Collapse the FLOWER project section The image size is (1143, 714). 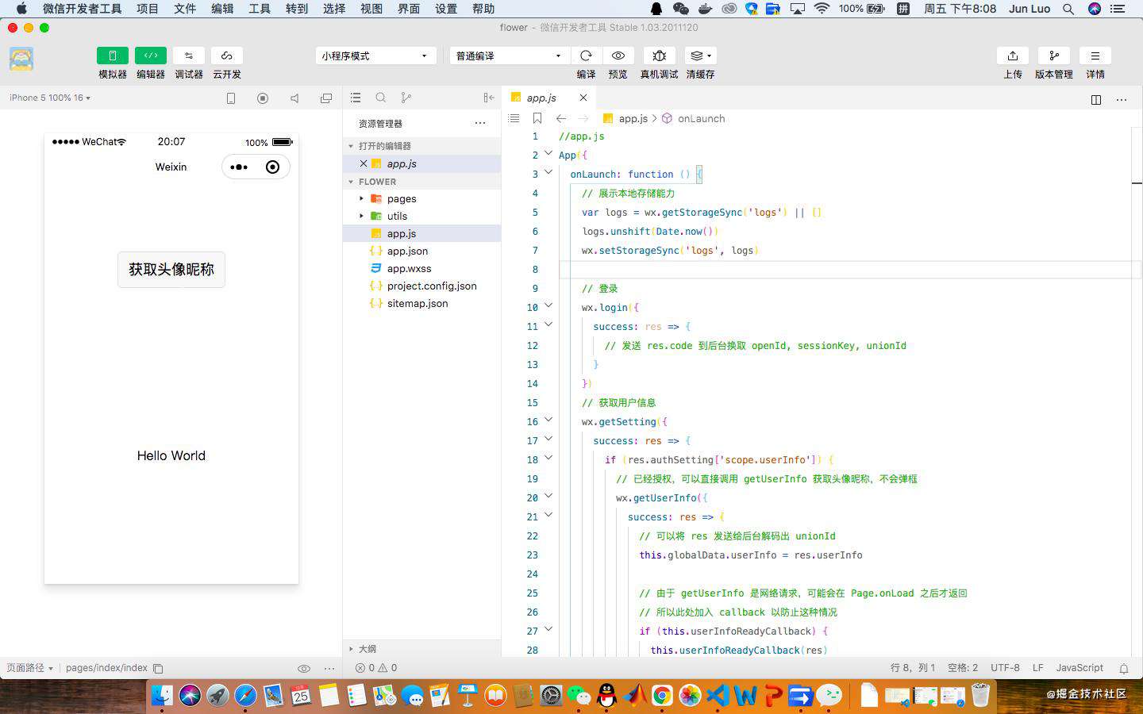[421, 182]
